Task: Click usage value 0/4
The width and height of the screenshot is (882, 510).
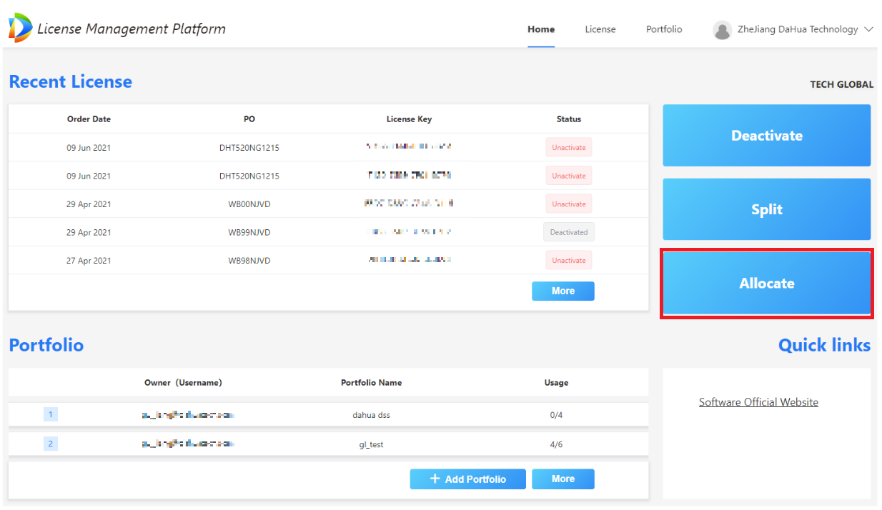Action: tap(556, 415)
